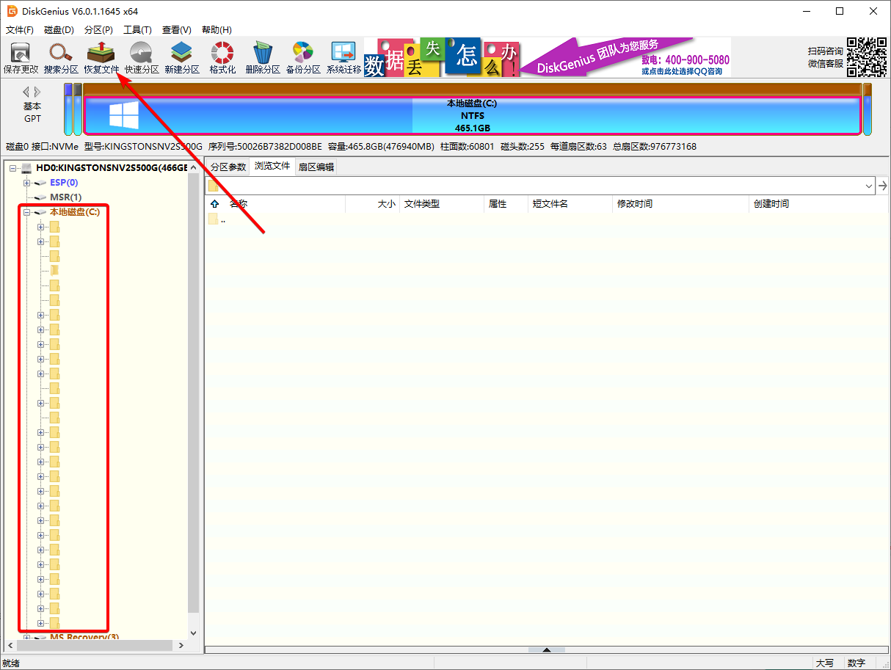This screenshot has width=891, height=670.
Task: Open the 备份分区 backup partition tool
Action: click(x=303, y=59)
